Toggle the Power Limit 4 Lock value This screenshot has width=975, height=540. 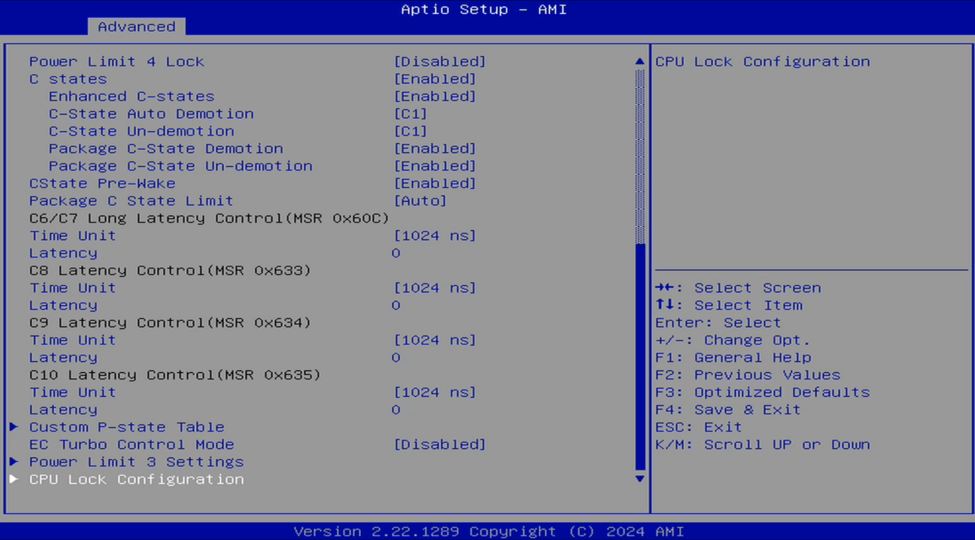tap(440, 62)
